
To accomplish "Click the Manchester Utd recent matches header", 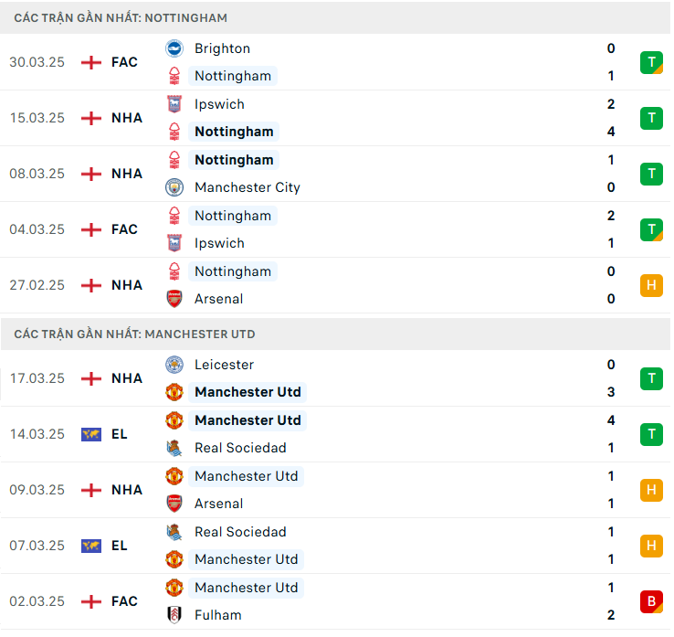I will click(134, 334).
